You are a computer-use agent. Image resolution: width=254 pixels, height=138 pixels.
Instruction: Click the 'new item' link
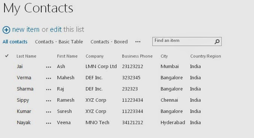[x=26, y=30]
